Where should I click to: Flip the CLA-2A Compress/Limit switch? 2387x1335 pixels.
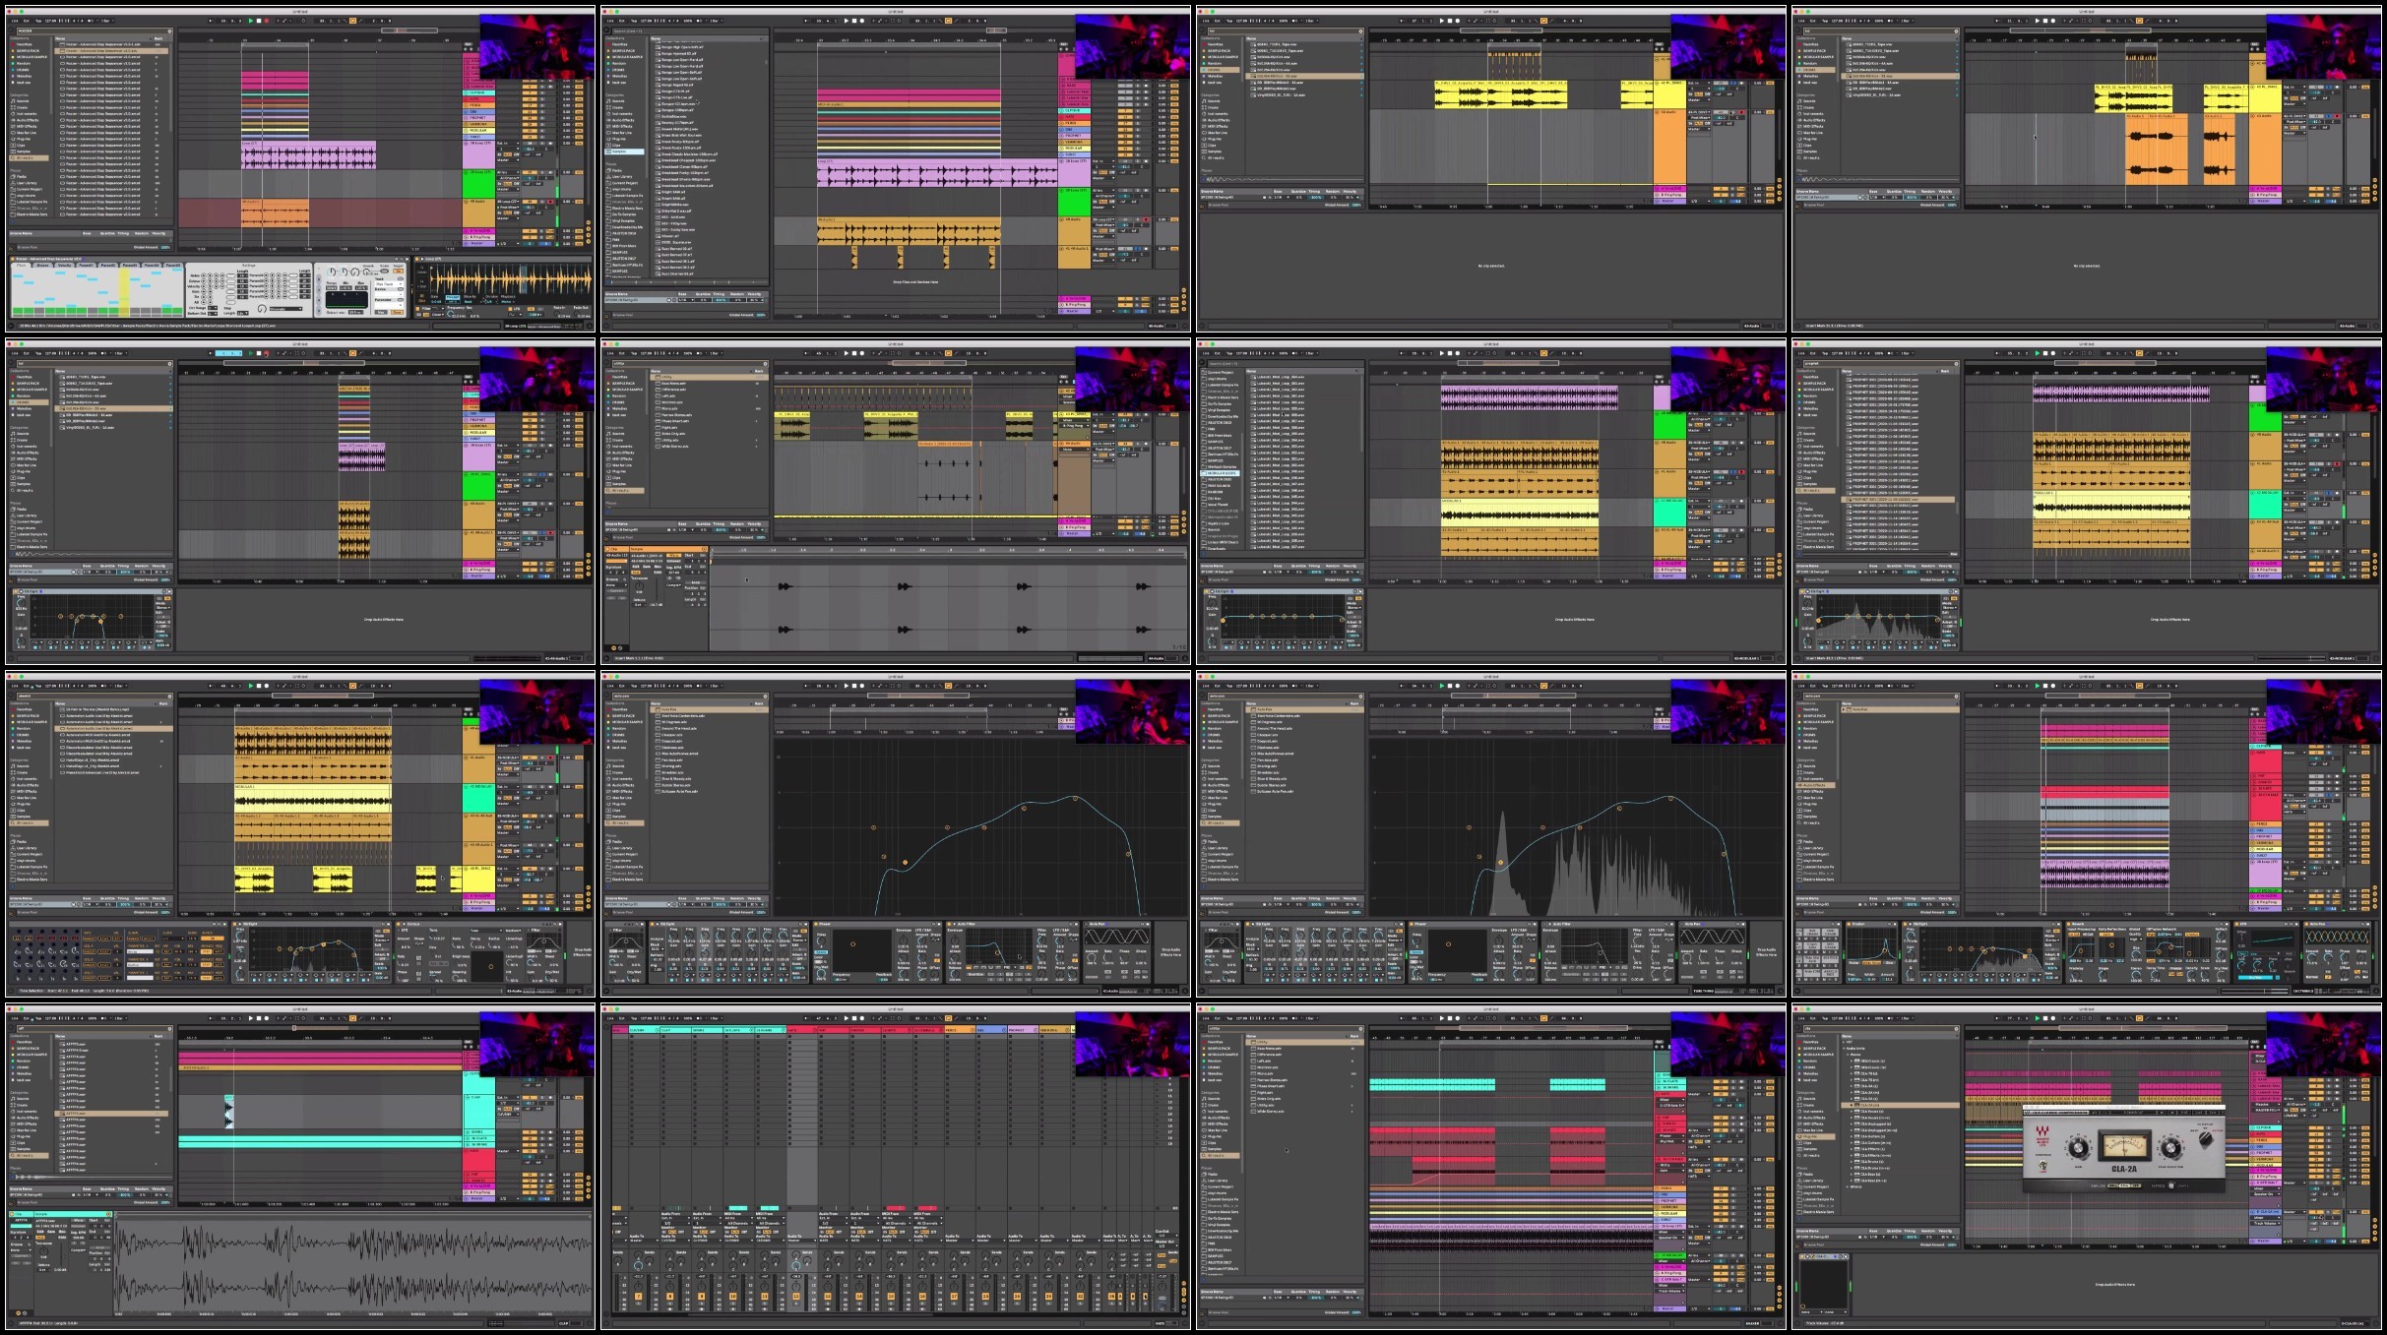(2043, 1165)
